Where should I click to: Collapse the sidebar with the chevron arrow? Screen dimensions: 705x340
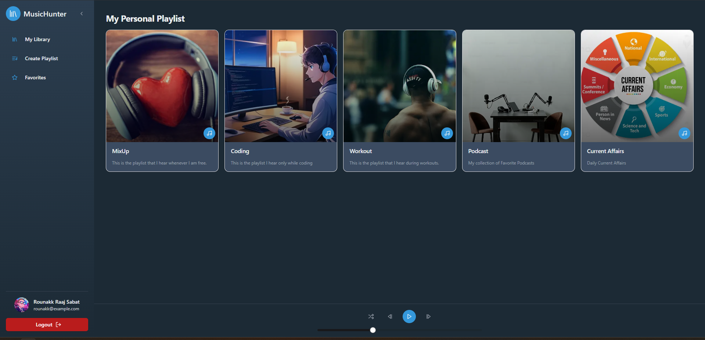tap(82, 14)
